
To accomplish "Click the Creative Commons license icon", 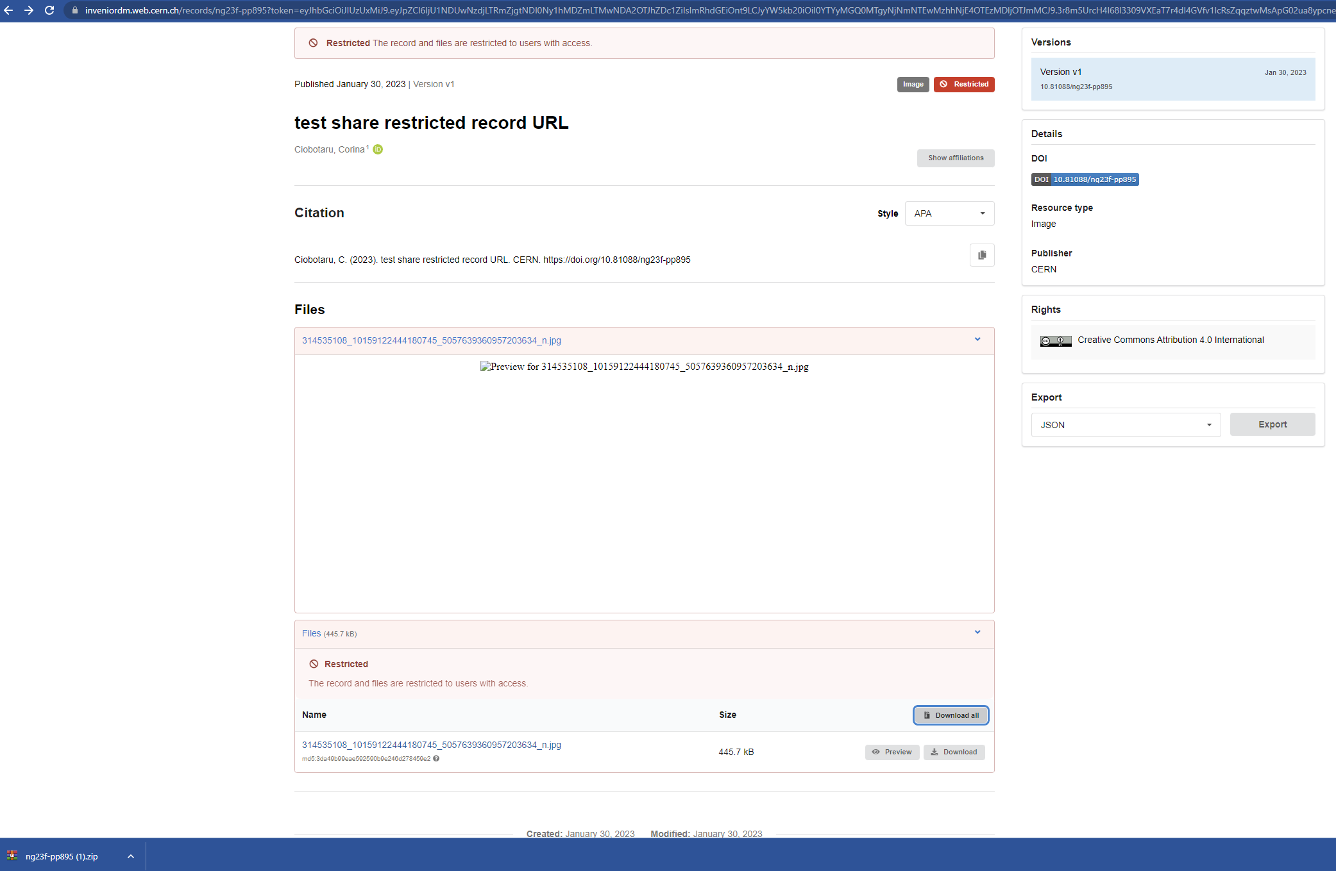I will [1055, 341].
